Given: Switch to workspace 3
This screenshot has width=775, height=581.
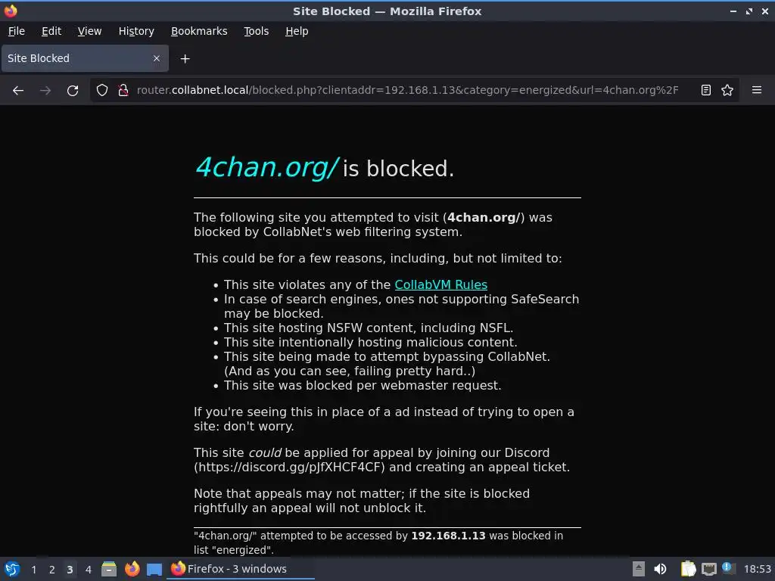Looking at the screenshot, I should click(70, 570).
